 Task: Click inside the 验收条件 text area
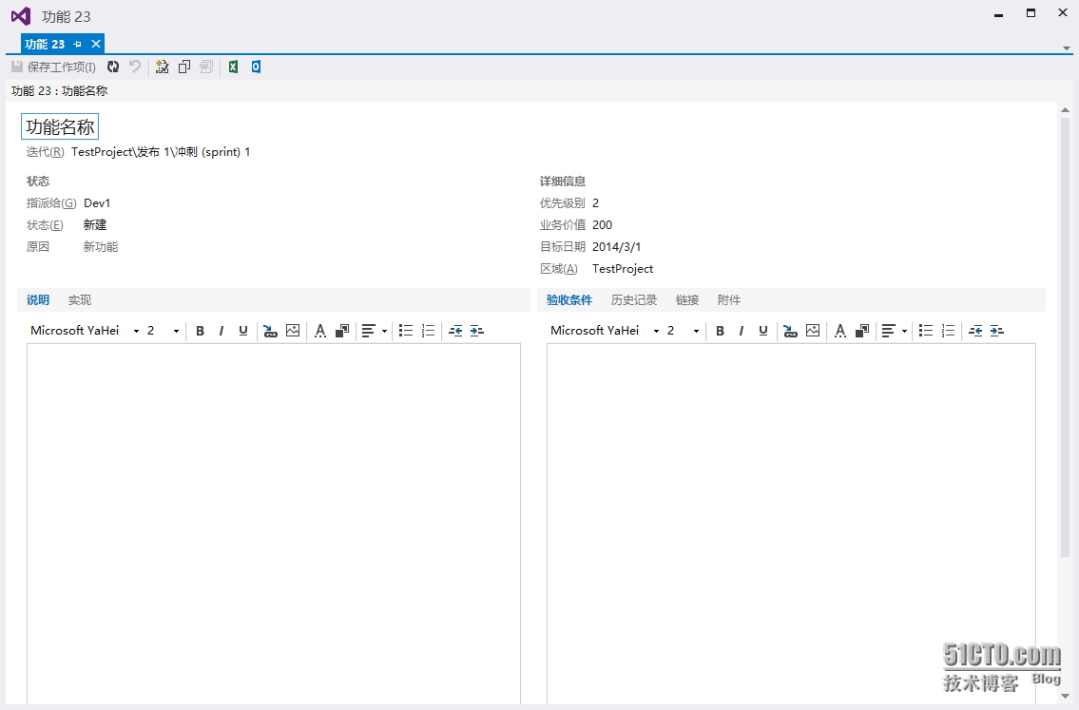pyautogui.click(x=791, y=524)
